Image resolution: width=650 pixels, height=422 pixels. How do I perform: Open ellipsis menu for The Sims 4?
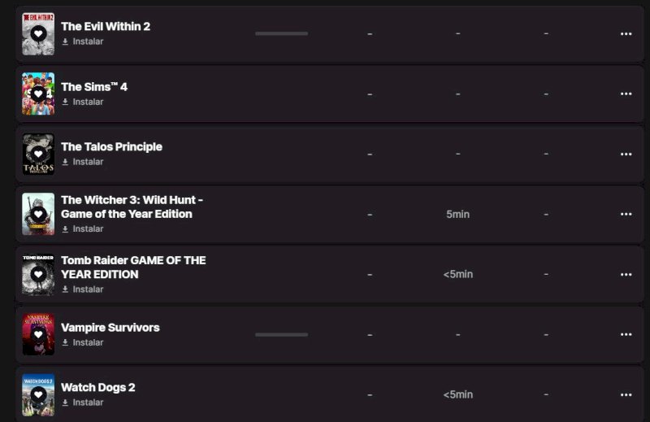pos(626,94)
